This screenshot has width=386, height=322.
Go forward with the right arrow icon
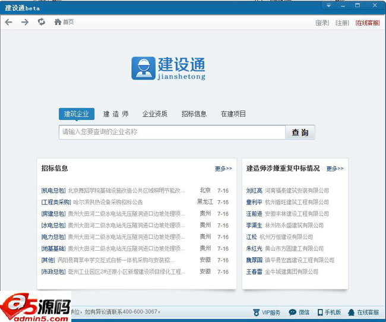coord(25,22)
